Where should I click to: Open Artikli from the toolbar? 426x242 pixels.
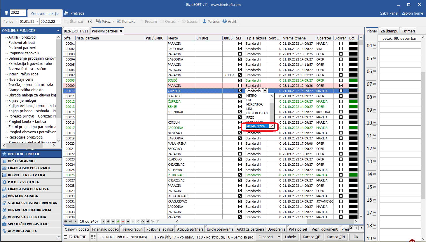[x=229, y=21]
